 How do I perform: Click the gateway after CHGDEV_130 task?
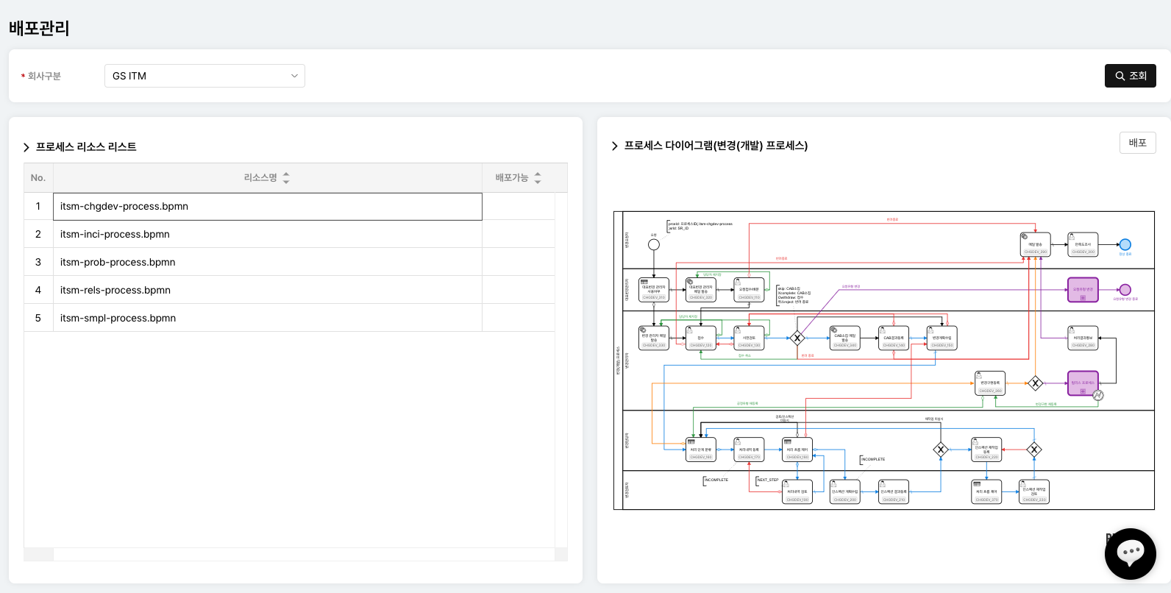[x=797, y=338]
